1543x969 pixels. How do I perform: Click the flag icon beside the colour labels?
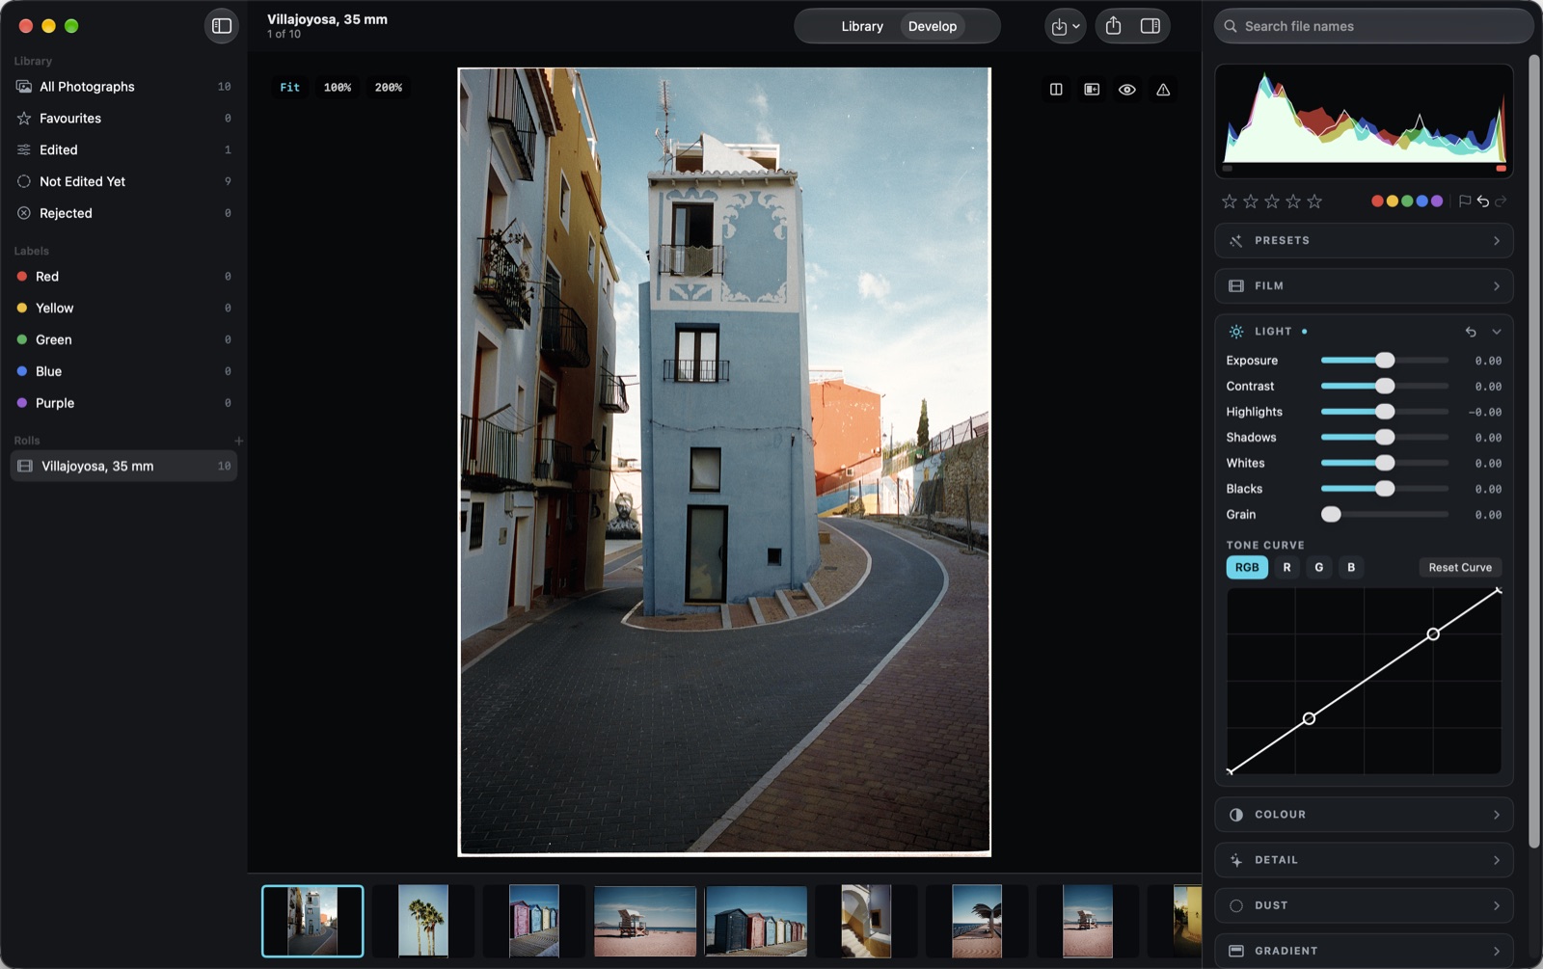pyautogui.click(x=1465, y=201)
